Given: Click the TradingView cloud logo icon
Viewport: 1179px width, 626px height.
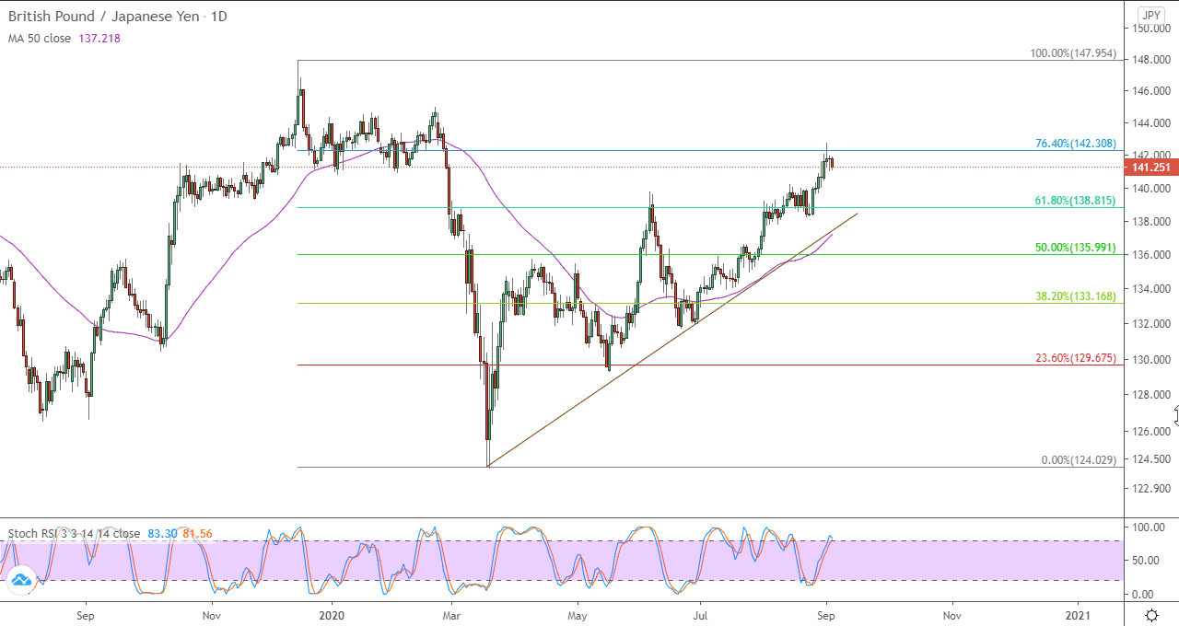Looking at the screenshot, I should pyautogui.click(x=20, y=580).
